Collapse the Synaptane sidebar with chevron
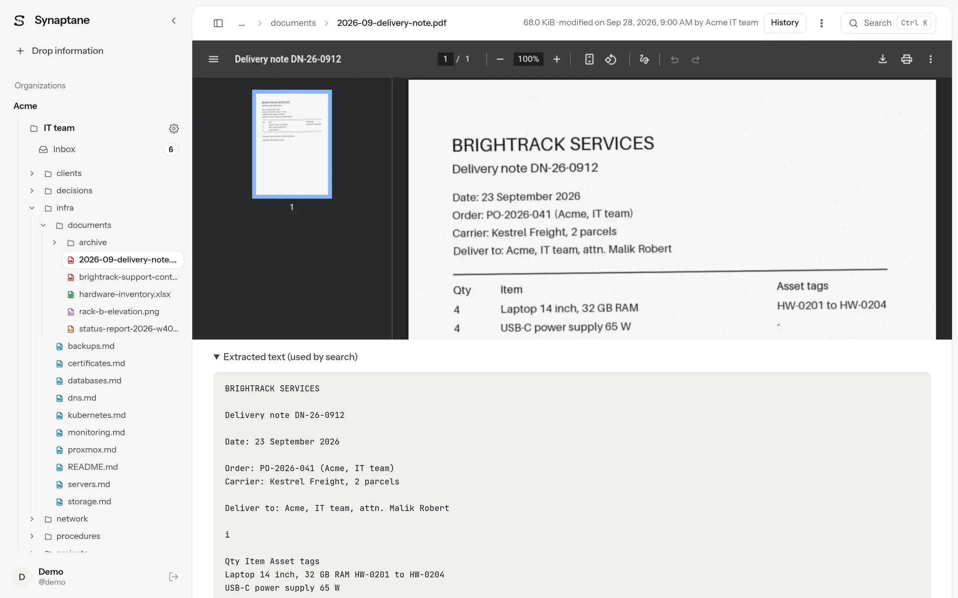Viewport: 958px width, 598px height. click(x=173, y=21)
